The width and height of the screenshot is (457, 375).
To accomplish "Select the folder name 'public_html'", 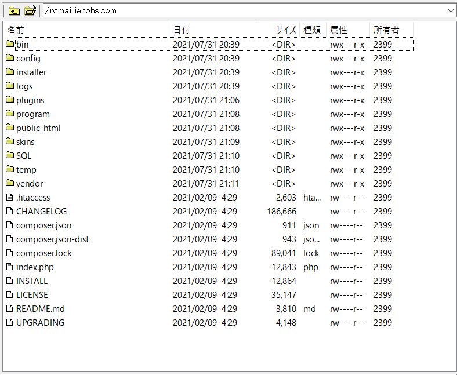I will point(38,128).
